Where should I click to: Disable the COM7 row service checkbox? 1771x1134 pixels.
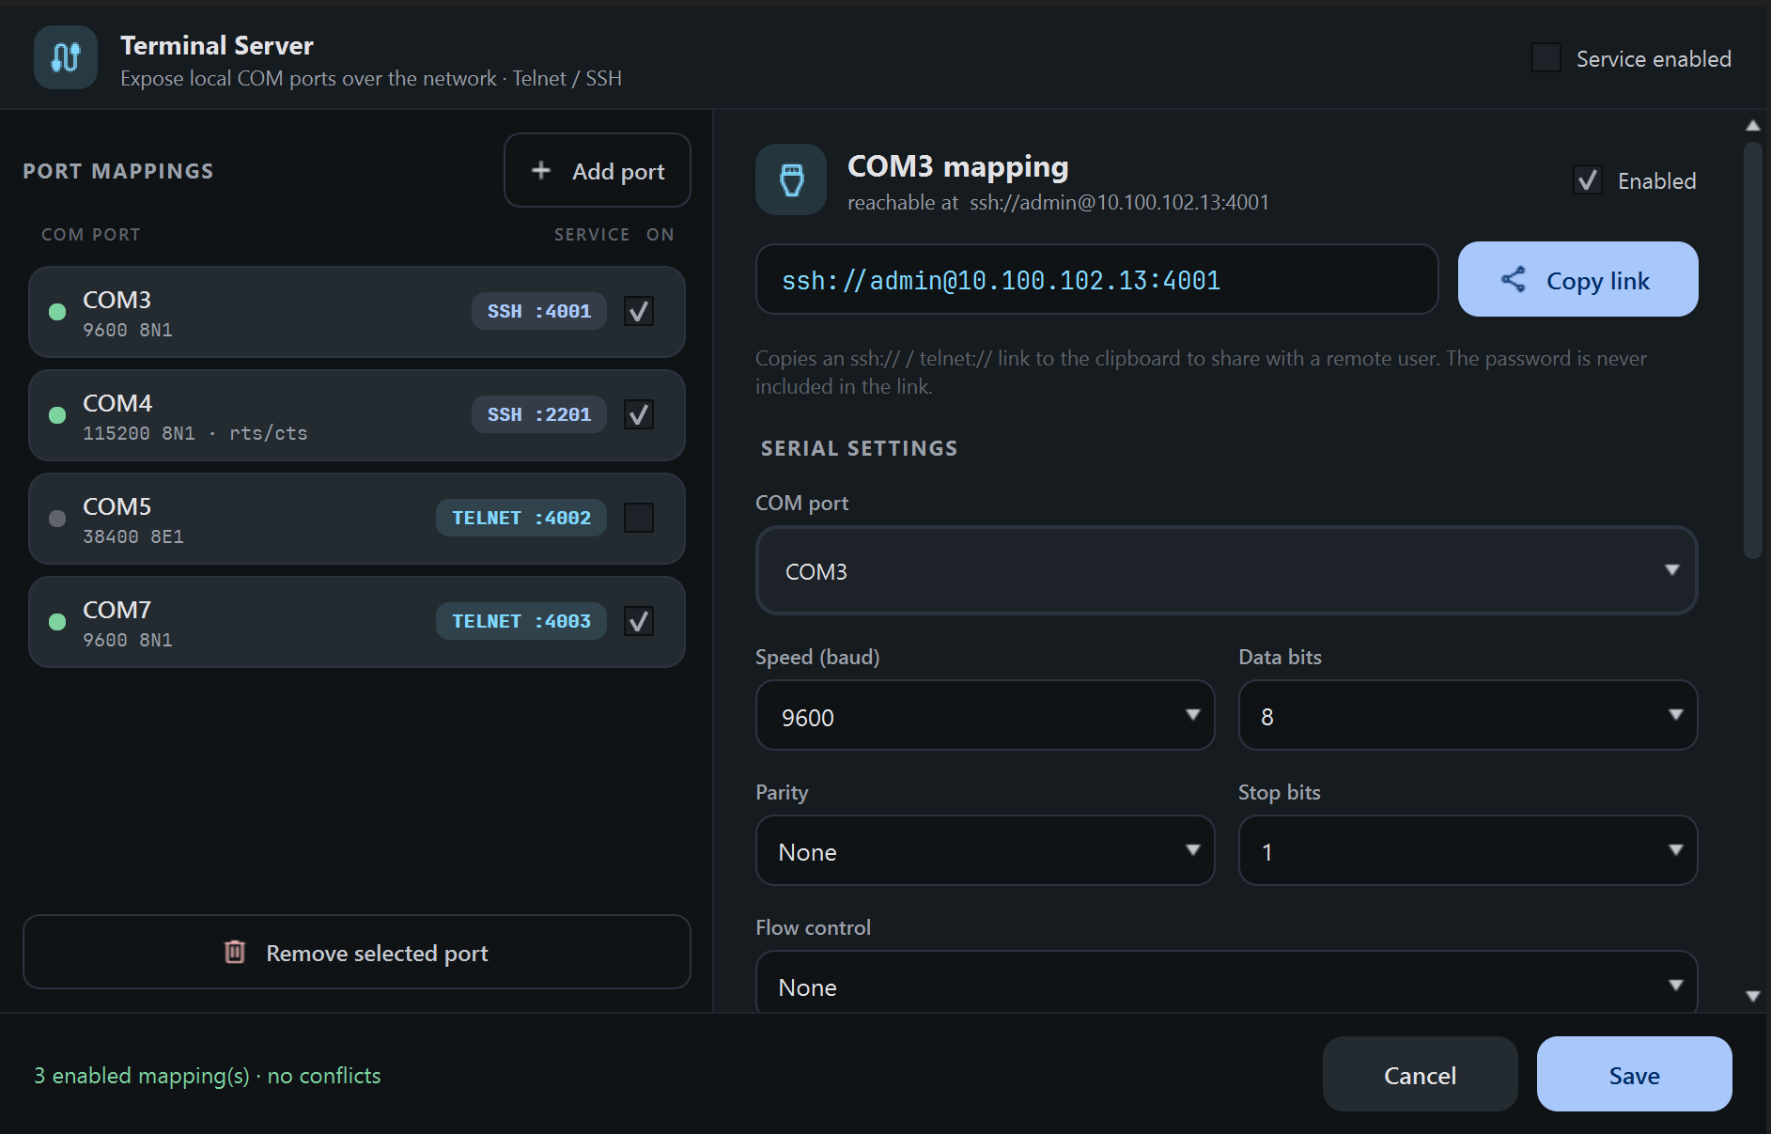(639, 621)
